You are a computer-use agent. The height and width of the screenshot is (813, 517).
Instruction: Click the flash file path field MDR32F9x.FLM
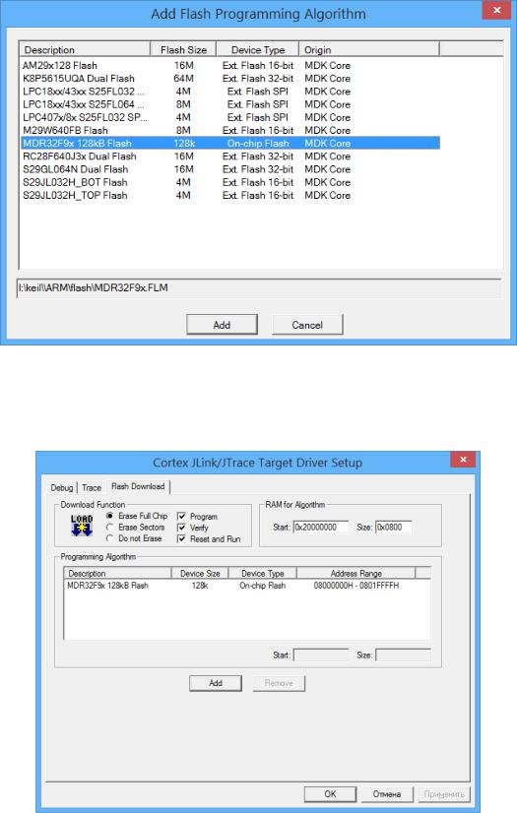point(259,288)
